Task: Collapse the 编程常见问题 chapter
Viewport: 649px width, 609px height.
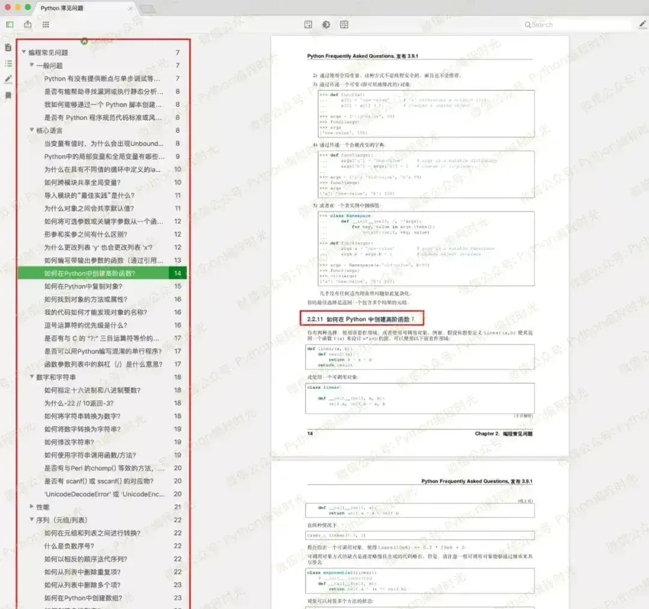Action: [x=22, y=52]
